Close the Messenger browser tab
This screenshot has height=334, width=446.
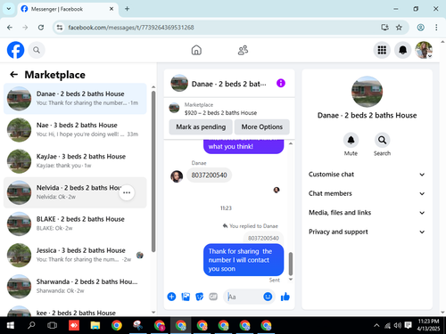coord(111,9)
